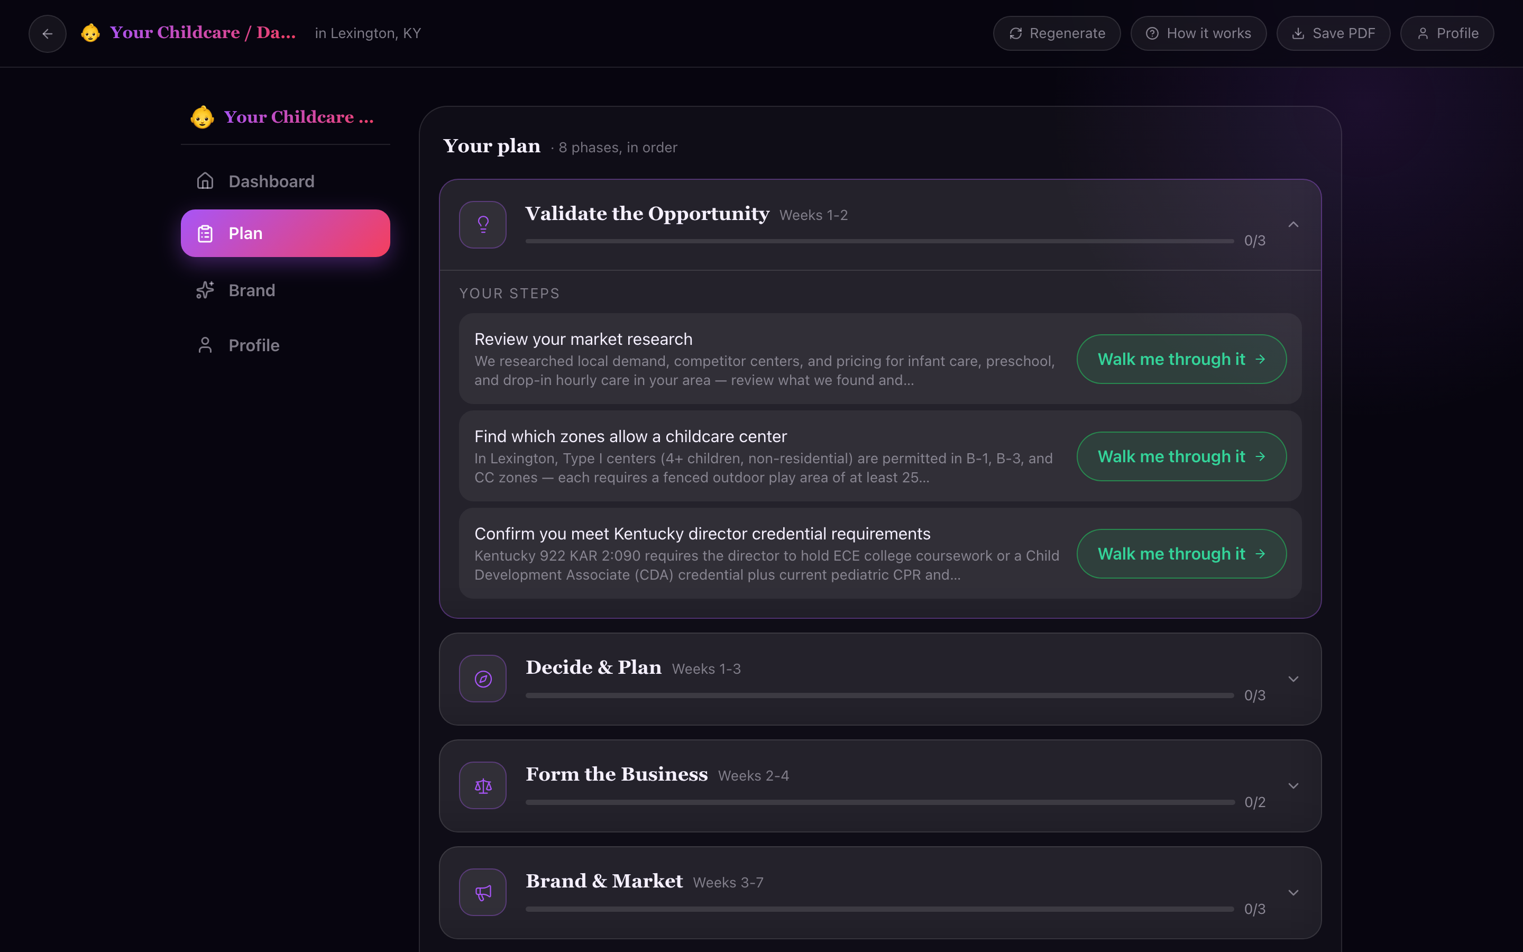Click the Validate the Opportunity progress bar

click(880, 241)
